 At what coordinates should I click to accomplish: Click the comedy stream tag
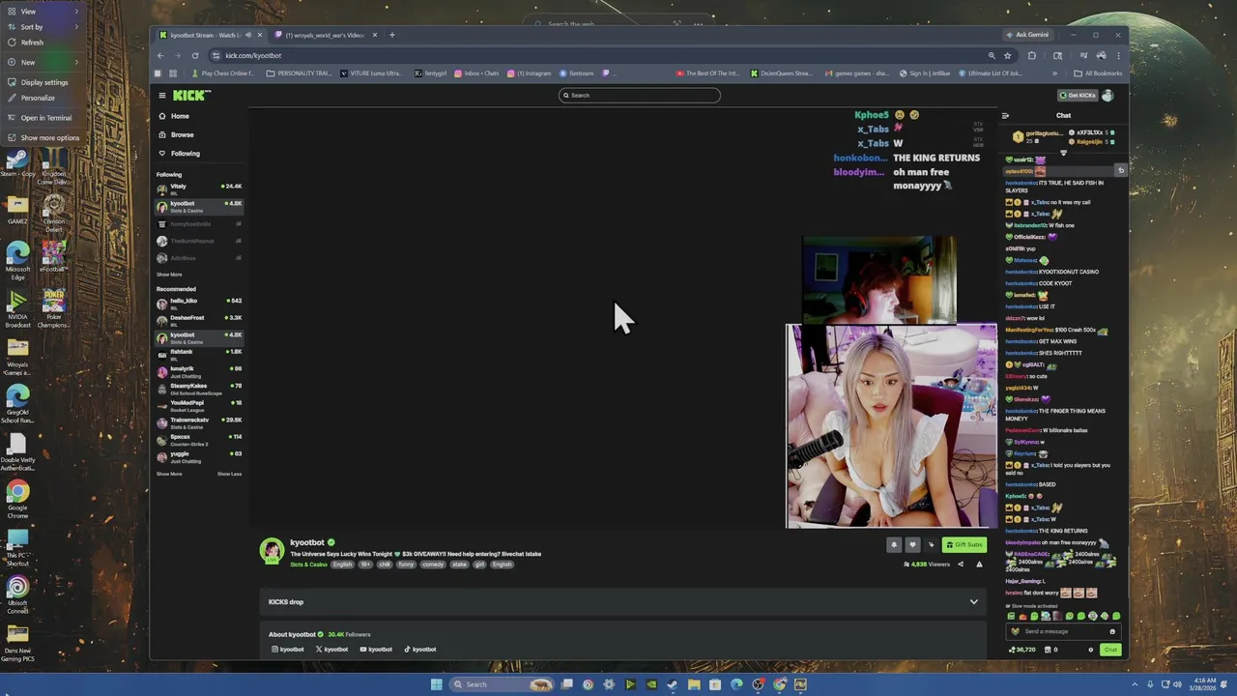(x=433, y=565)
